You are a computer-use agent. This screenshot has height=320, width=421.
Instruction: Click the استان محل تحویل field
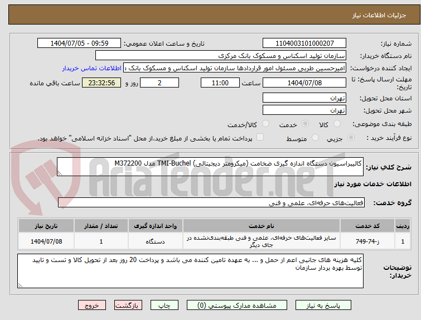304,98
